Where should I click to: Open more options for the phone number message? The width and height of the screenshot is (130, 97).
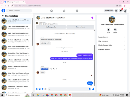(x=56, y=69)
